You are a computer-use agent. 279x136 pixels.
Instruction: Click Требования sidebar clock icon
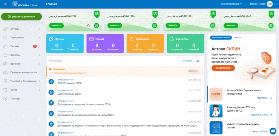pos(5,38)
